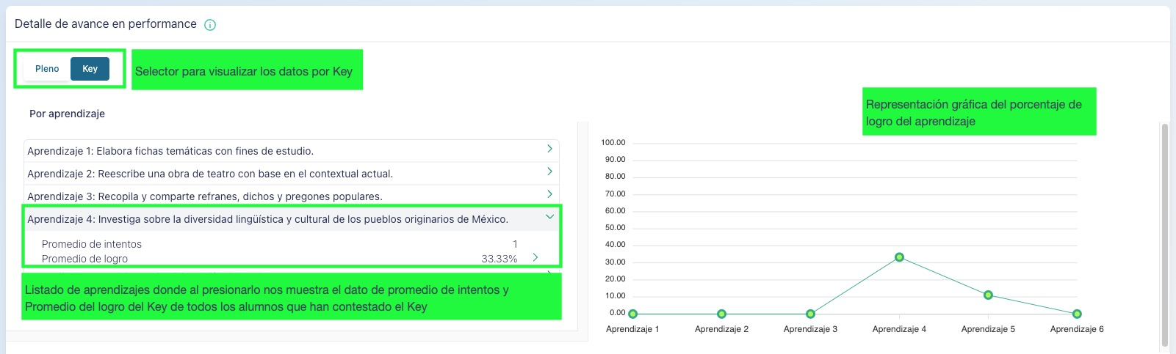The width and height of the screenshot is (1176, 354).
Task: Click the Aprendizaje 2 chart data point
Action: pyautogui.click(x=721, y=314)
